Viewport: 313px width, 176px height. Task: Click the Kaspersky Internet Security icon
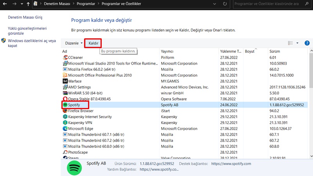point(65,117)
